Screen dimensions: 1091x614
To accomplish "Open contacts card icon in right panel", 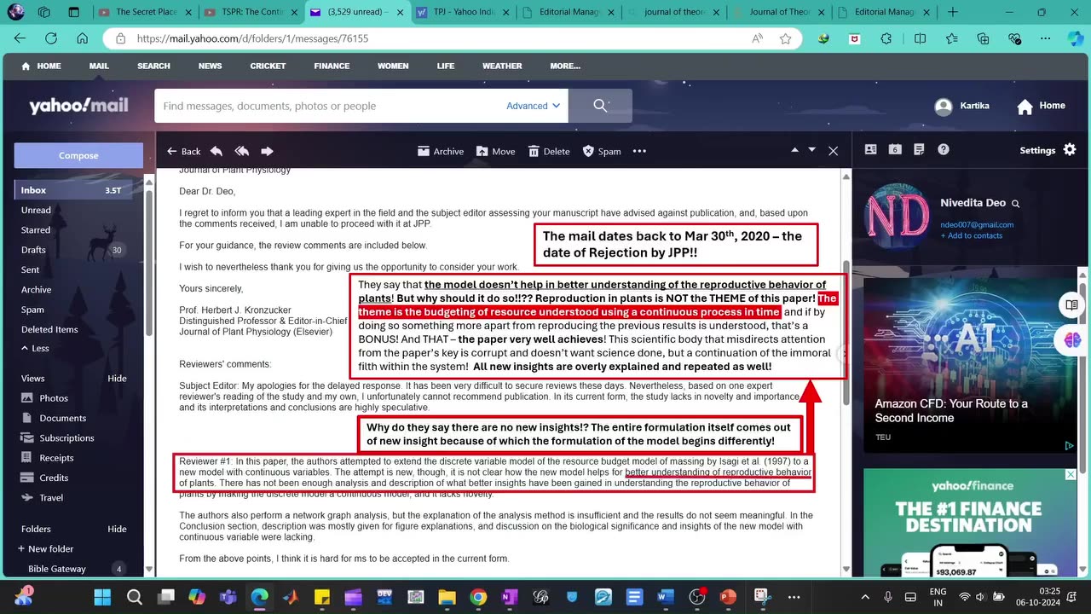I will 871,149.
